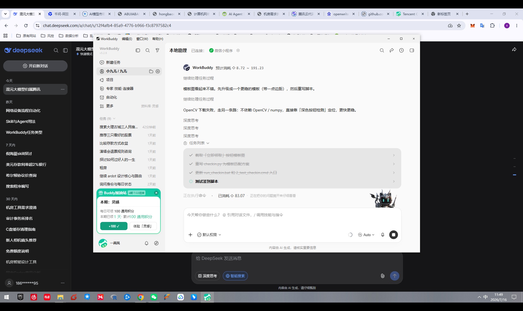Expand 更新 run_checkin.bat task row
The image size is (523, 311).
coord(292,173)
